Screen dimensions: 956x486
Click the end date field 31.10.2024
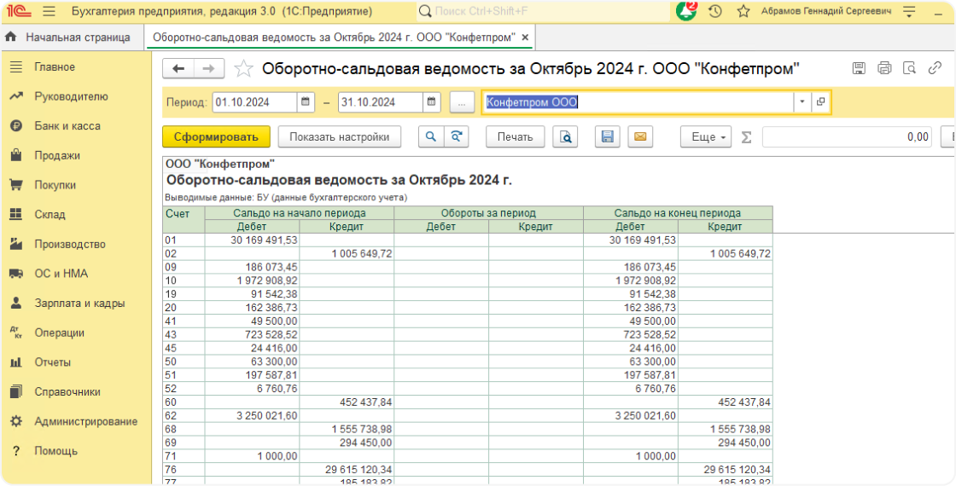click(x=381, y=101)
